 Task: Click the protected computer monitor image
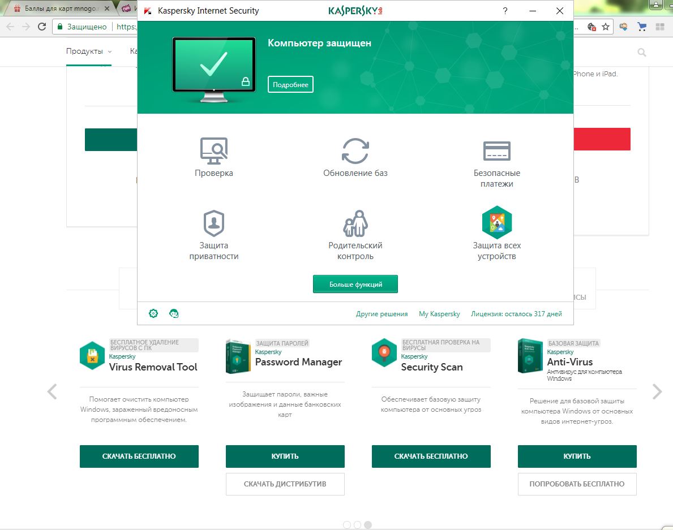tap(214, 70)
